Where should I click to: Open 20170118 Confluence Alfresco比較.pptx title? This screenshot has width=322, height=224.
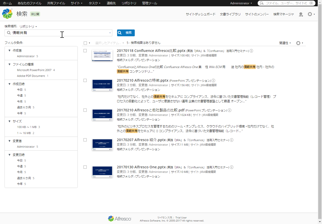(151, 51)
